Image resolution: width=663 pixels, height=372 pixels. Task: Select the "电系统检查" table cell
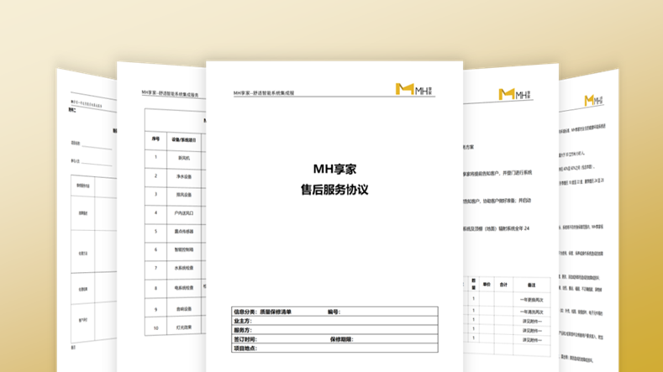pos(184,288)
